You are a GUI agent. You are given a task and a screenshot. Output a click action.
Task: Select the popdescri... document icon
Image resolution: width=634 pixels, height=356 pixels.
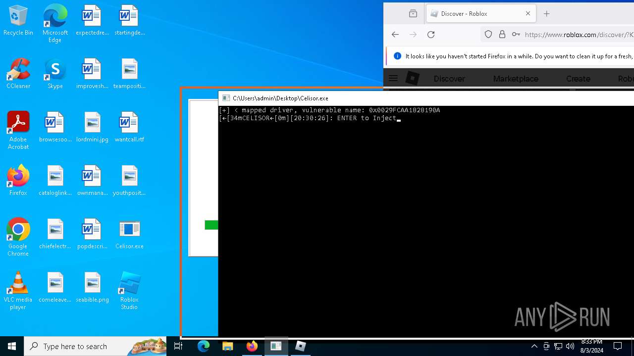coord(92,234)
